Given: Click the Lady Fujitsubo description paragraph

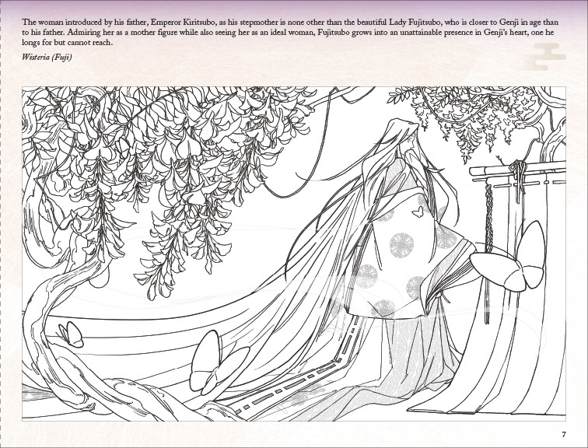Looking at the screenshot, I should (x=290, y=32).
